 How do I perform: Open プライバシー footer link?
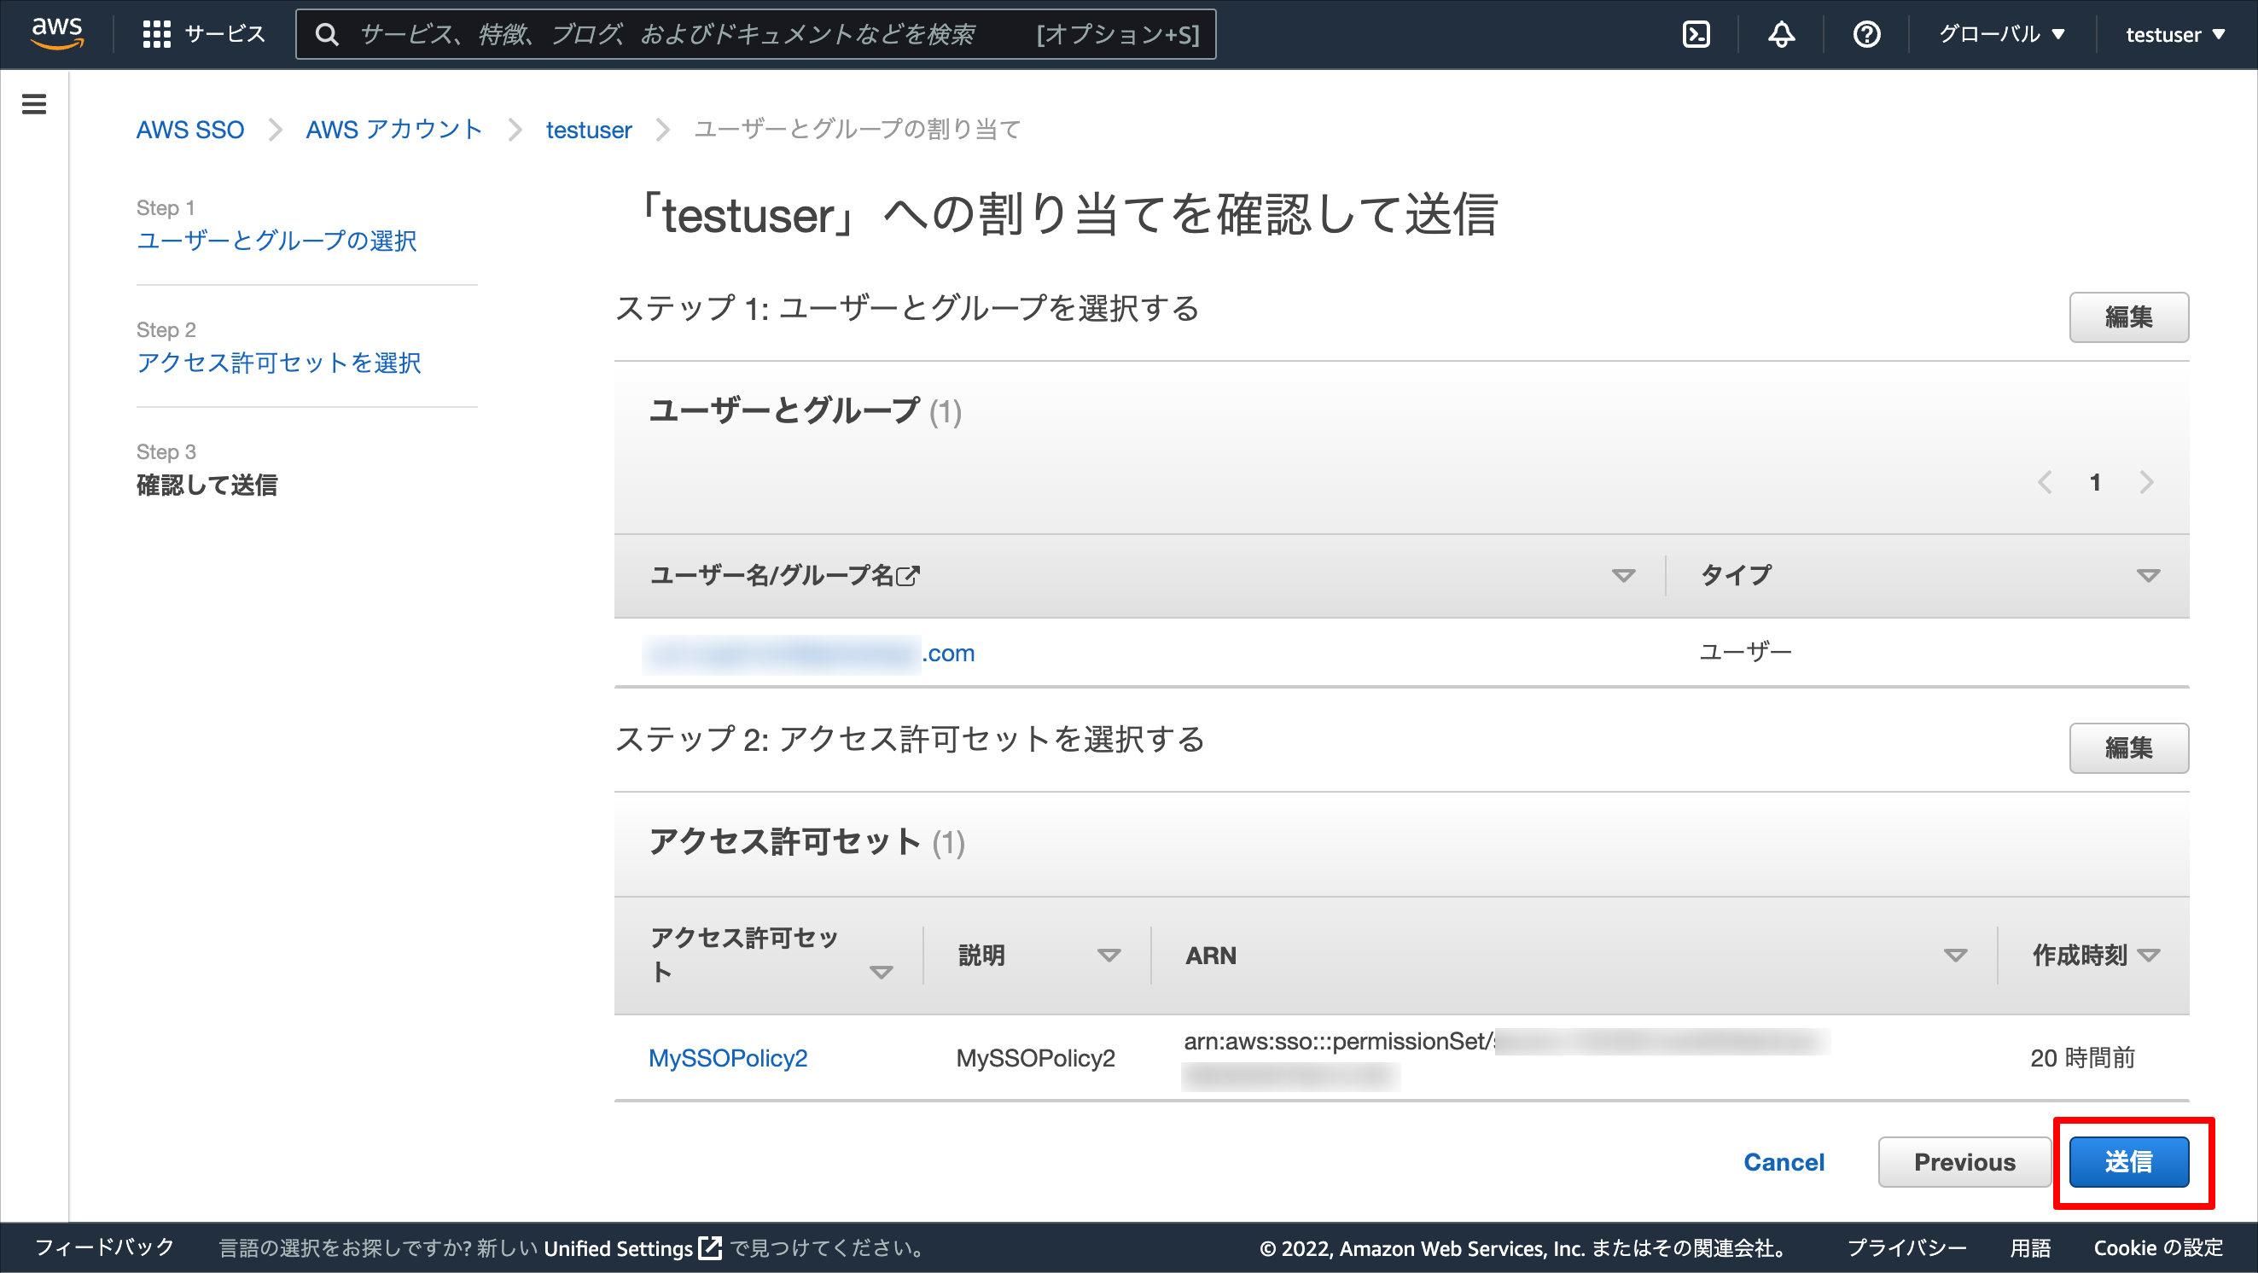click(1906, 1247)
